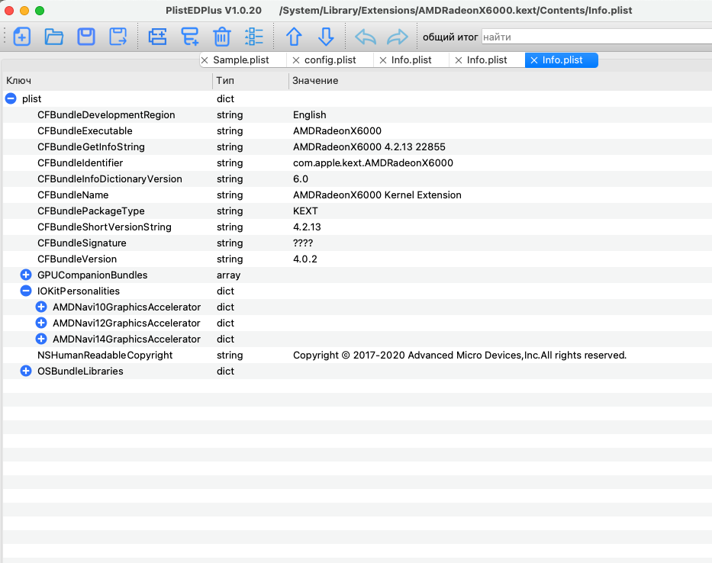Expand AMDNavi12GraphicsAccelerator dict
The width and height of the screenshot is (712, 563).
pyautogui.click(x=41, y=323)
